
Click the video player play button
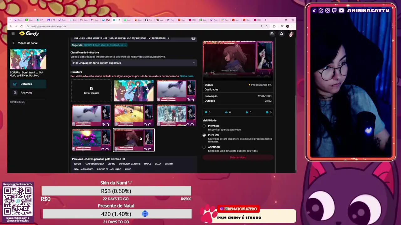[206, 72]
